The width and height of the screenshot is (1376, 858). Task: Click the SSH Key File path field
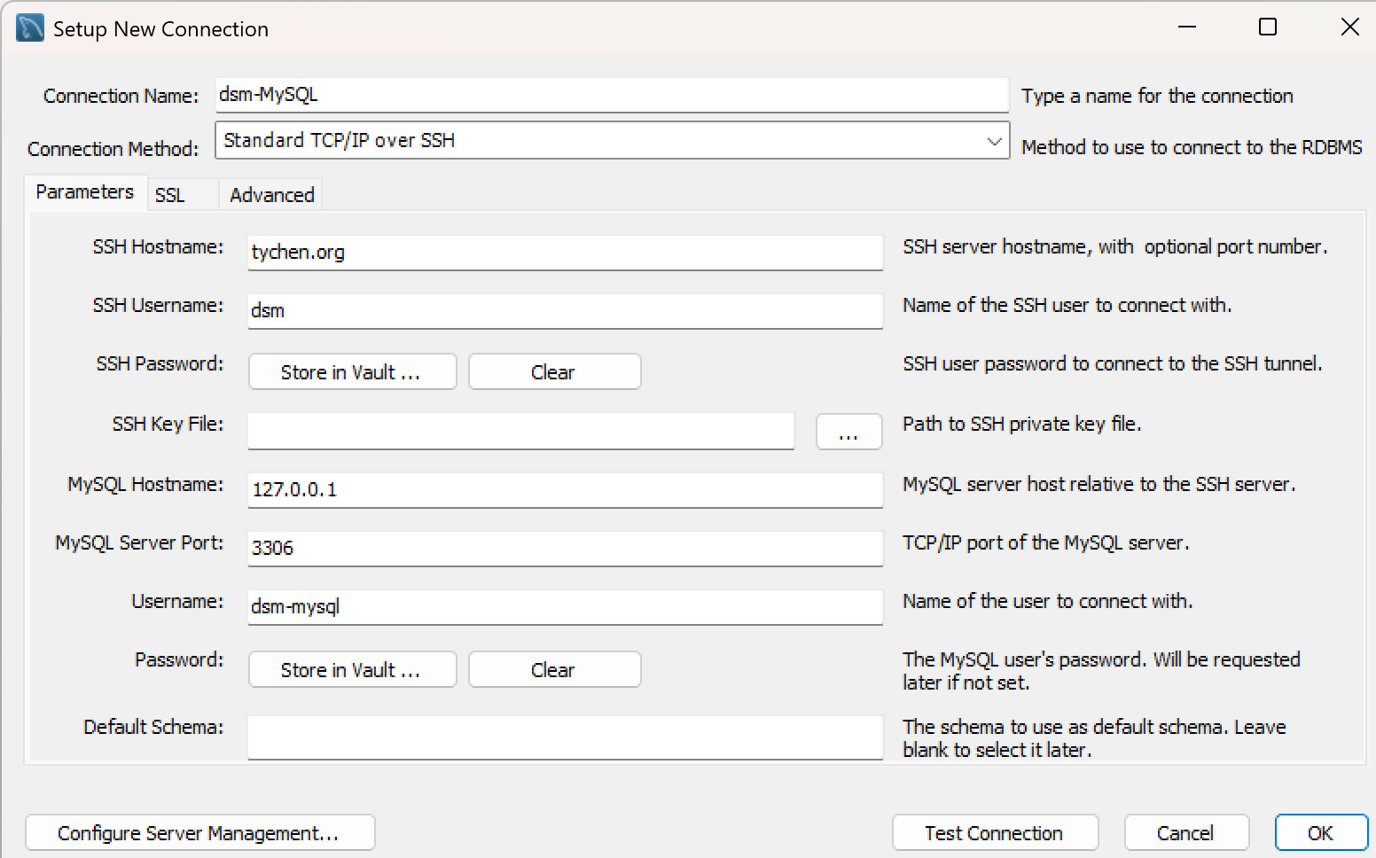click(x=520, y=432)
